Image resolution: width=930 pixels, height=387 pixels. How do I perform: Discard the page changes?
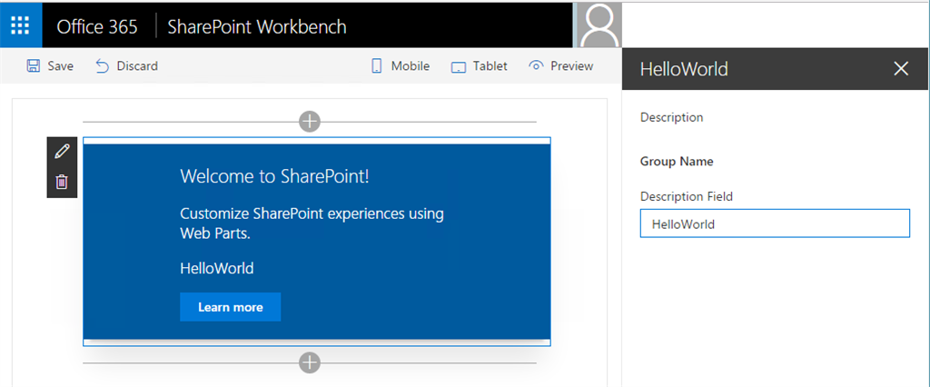click(x=126, y=65)
